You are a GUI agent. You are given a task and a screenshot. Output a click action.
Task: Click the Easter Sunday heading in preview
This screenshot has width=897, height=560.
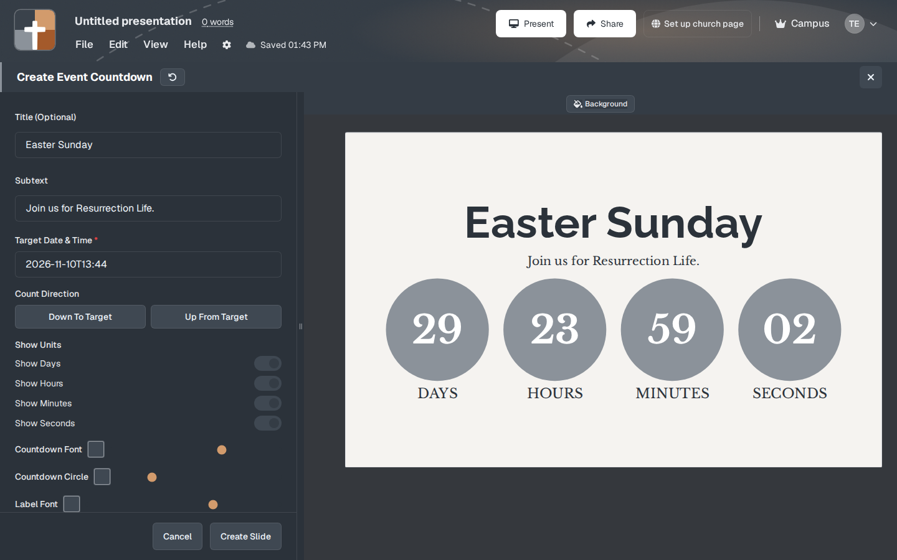tap(614, 223)
